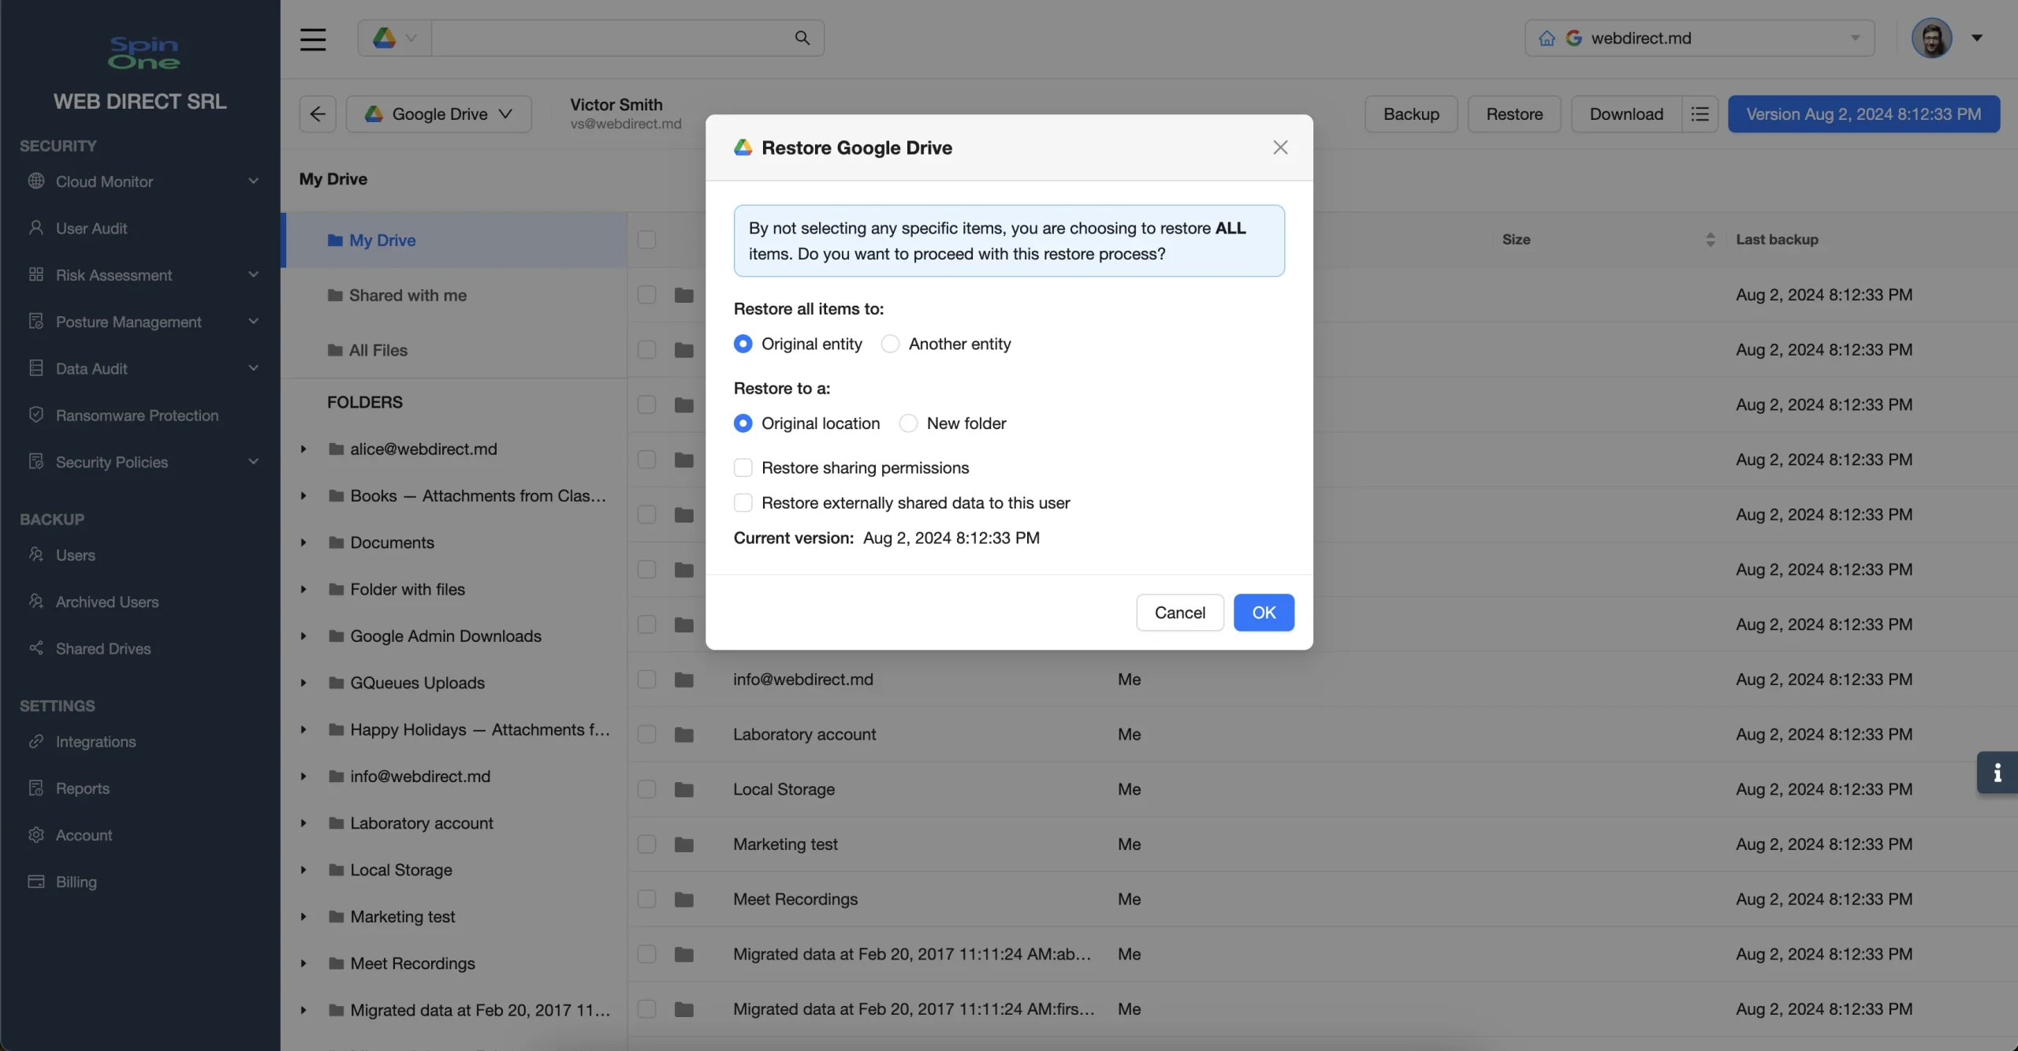Enable Restore sharing permissions checkbox
Screen dimensions: 2018x1051
pyautogui.click(x=743, y=468)
